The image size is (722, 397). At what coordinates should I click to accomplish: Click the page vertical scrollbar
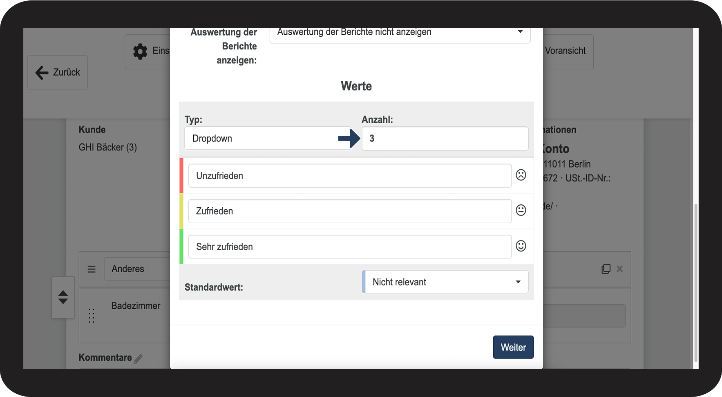coord(696,282)
